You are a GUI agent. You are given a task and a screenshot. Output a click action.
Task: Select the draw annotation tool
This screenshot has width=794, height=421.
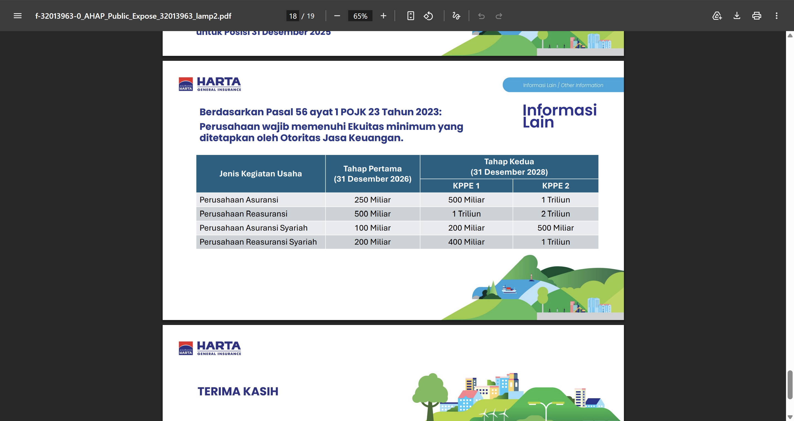pos(456,16)
